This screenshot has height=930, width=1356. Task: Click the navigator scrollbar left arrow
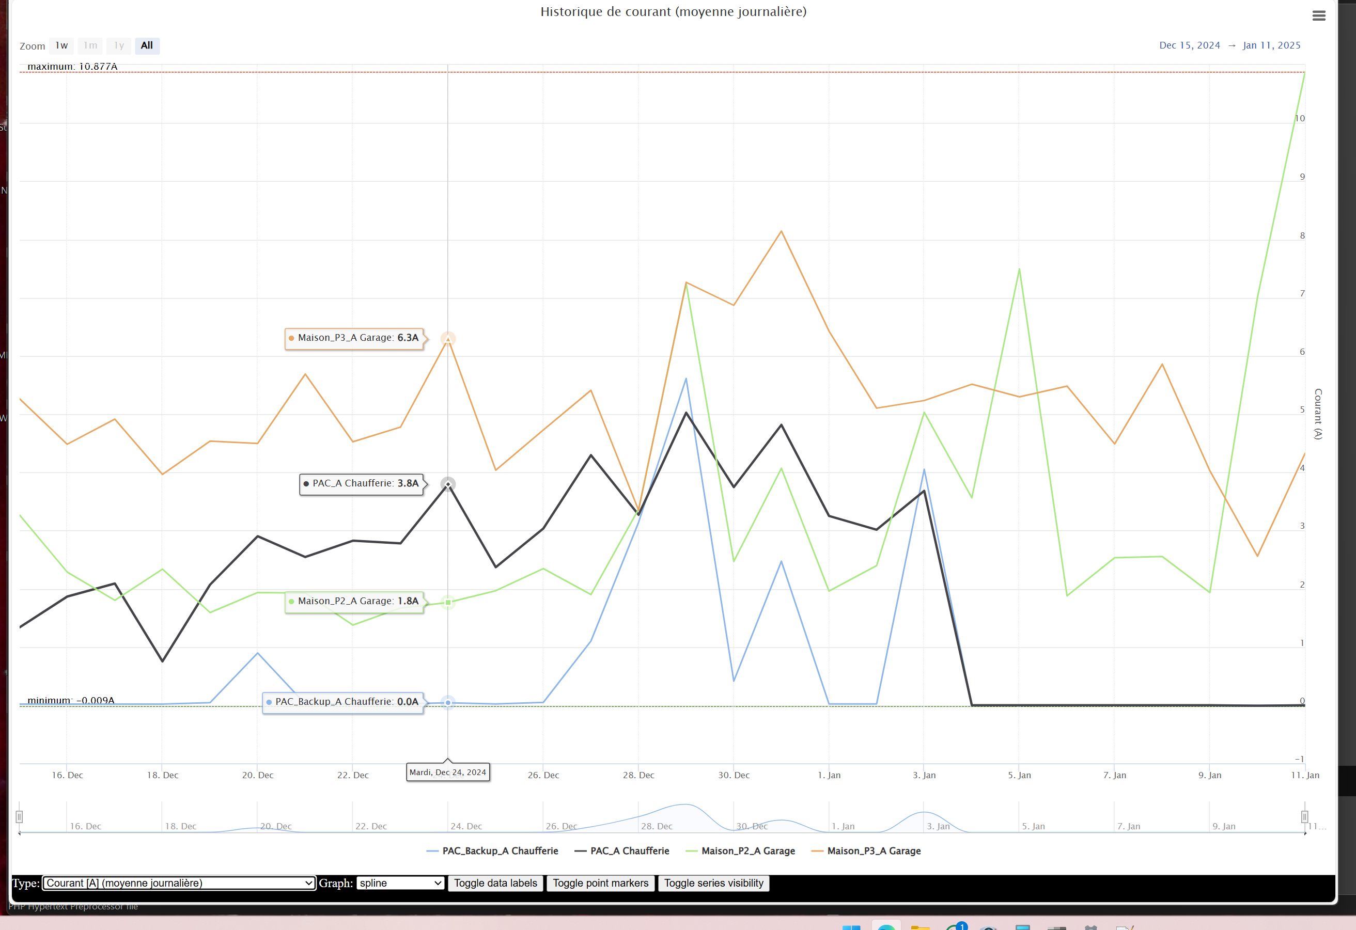19,833
